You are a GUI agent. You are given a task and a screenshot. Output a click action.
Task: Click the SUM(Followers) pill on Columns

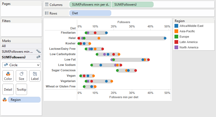[x=132, y=5]
